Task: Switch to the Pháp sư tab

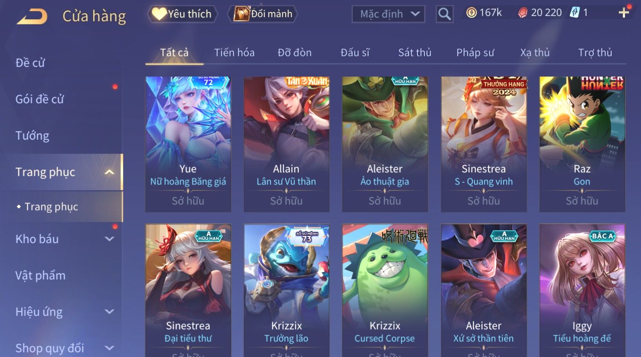Action: coord(475,53)
